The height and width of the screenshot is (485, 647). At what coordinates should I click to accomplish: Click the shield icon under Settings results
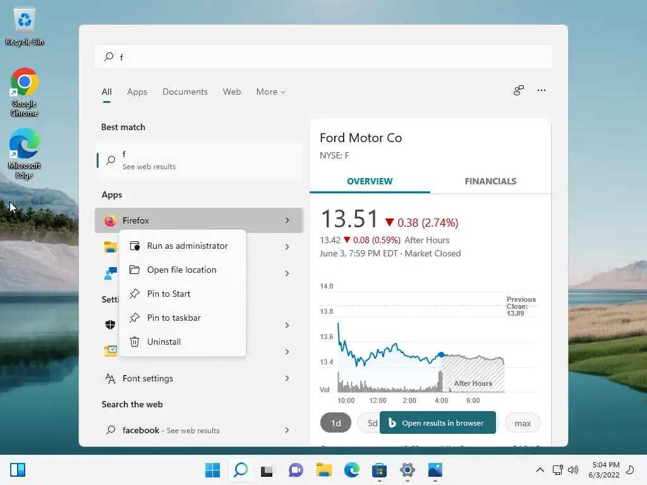110,325
